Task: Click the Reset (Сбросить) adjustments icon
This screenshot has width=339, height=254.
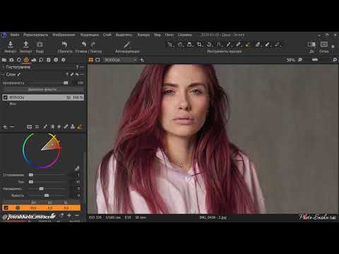Action: point(64,44)
